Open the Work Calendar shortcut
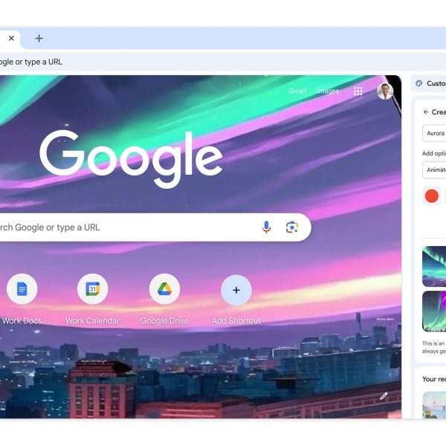Image resolution: width=446 pixels, height=446 pixels. [92, 289]
